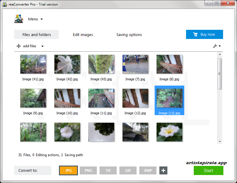This screenshot has width=237, height=183.
Task: Click the plus icon to add more formats
Action: coord(163,170)
